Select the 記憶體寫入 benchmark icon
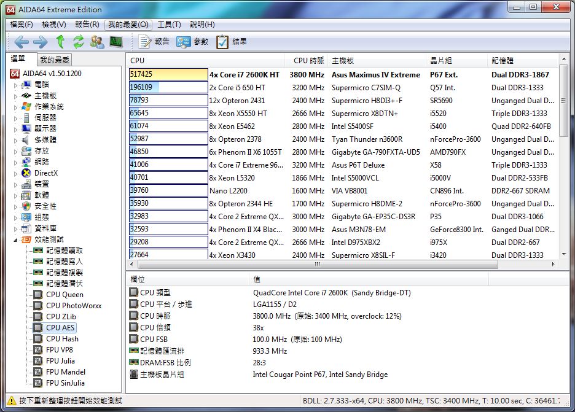 click(x=37, y=262)
